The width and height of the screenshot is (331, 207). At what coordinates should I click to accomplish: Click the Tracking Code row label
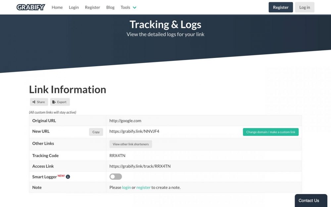pos(45,155)
